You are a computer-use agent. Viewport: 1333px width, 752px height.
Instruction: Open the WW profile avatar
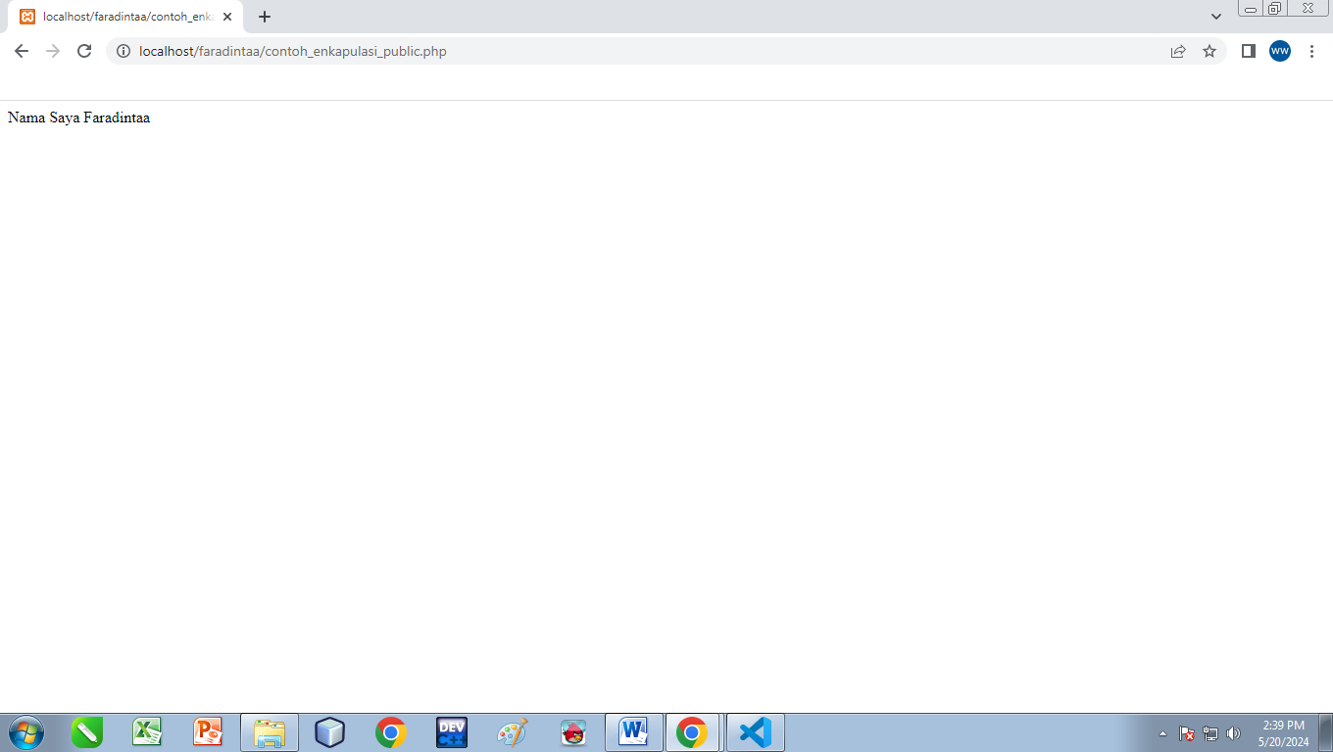(1280, 51)
